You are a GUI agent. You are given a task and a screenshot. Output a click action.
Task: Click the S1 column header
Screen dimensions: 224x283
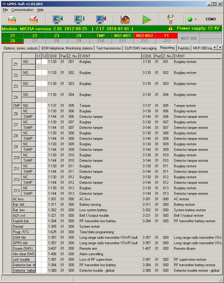pos(39,56)
